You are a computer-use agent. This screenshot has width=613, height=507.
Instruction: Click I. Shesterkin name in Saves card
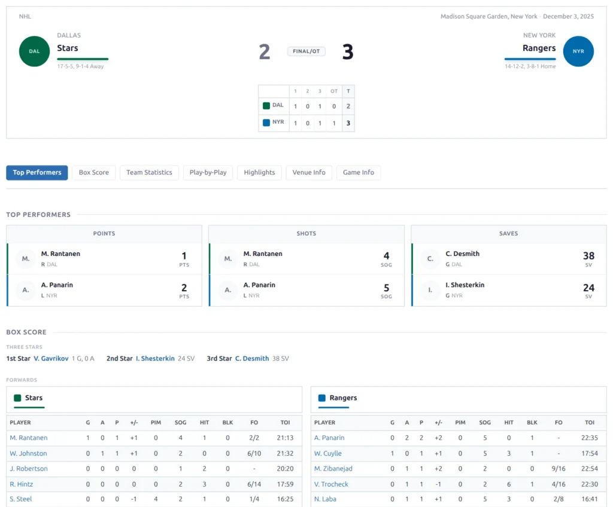(465, 285)
